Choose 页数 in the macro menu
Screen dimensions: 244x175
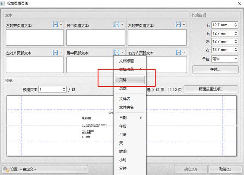click(130, 88)
